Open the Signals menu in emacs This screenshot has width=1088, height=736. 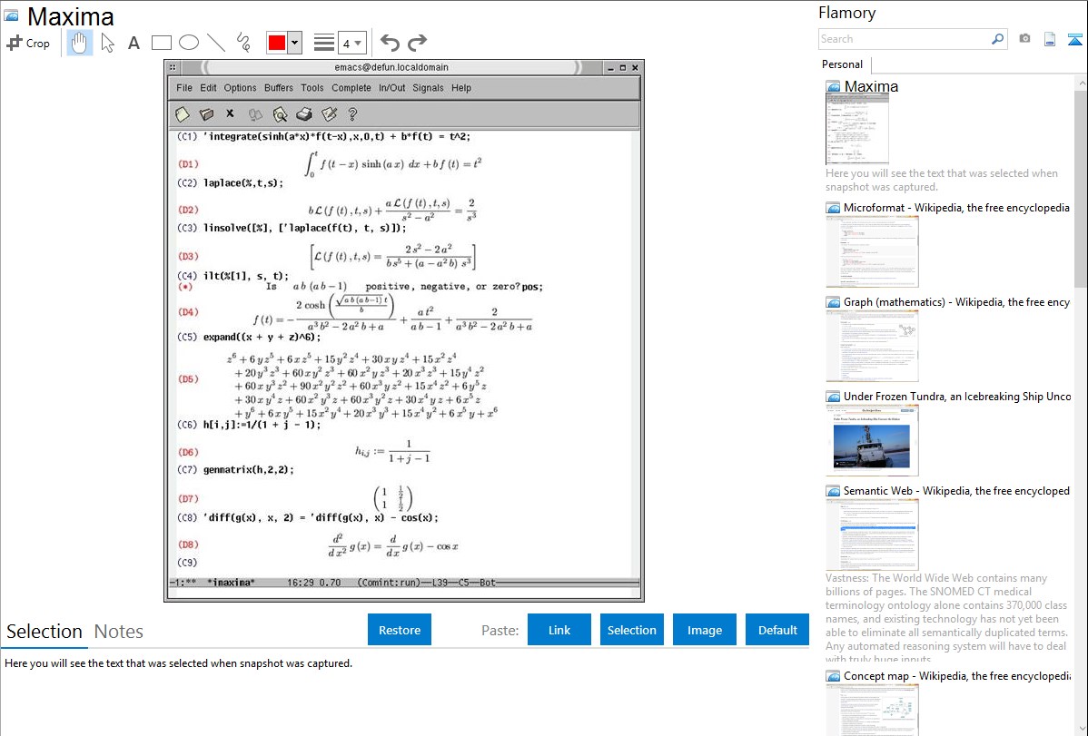coord(428,88)
